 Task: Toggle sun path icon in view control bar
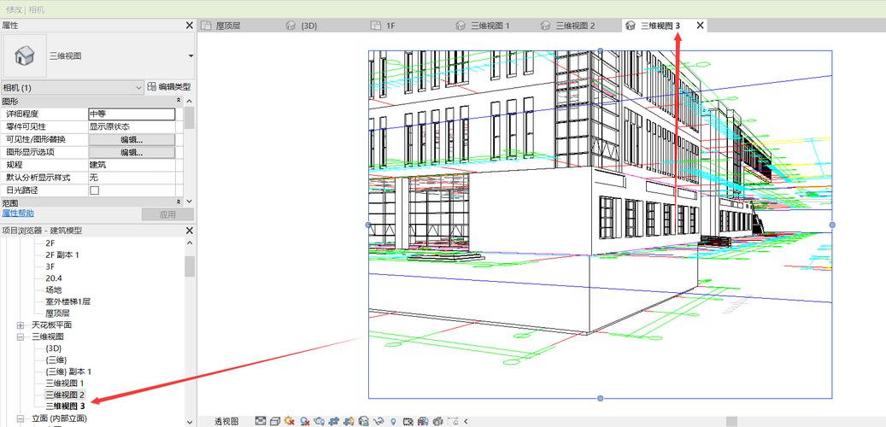click(290, 421)
